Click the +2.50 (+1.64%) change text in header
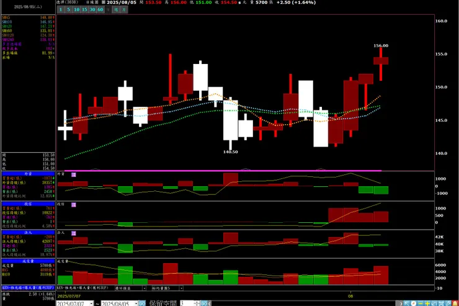Screen dimensions: 459x306 [x=296, y=2]
